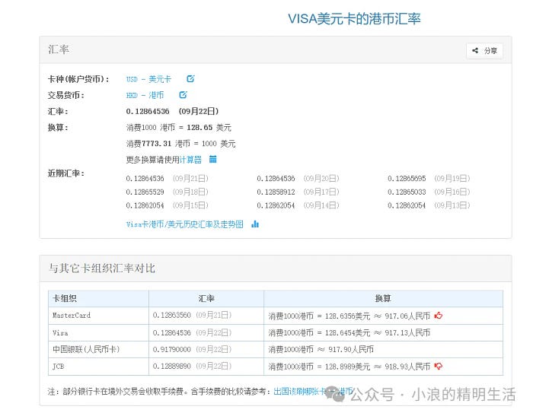
Task: Click the 换算 table column header
Action: (x=384, y=299)
